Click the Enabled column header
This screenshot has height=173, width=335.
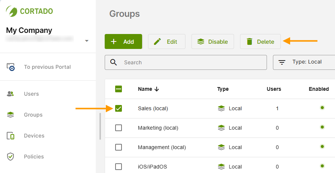pyautogui.click(x=319, y=89)
